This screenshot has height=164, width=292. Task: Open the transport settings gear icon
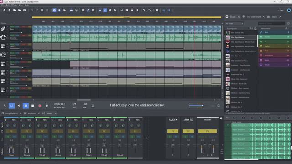tap(47, 106)
